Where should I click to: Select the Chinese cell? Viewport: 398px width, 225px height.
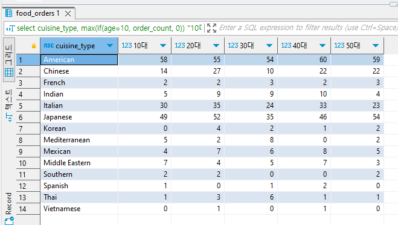[79, 71]
